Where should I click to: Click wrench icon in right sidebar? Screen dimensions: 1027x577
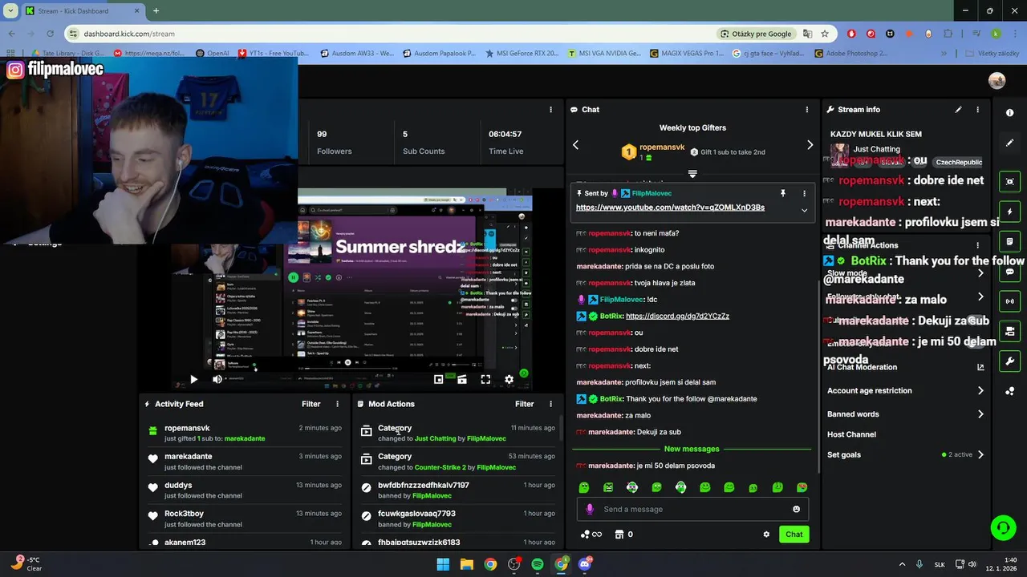[1009, 361]
